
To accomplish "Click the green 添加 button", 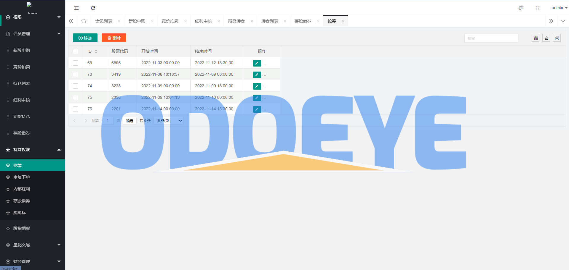I will point(85,38).
